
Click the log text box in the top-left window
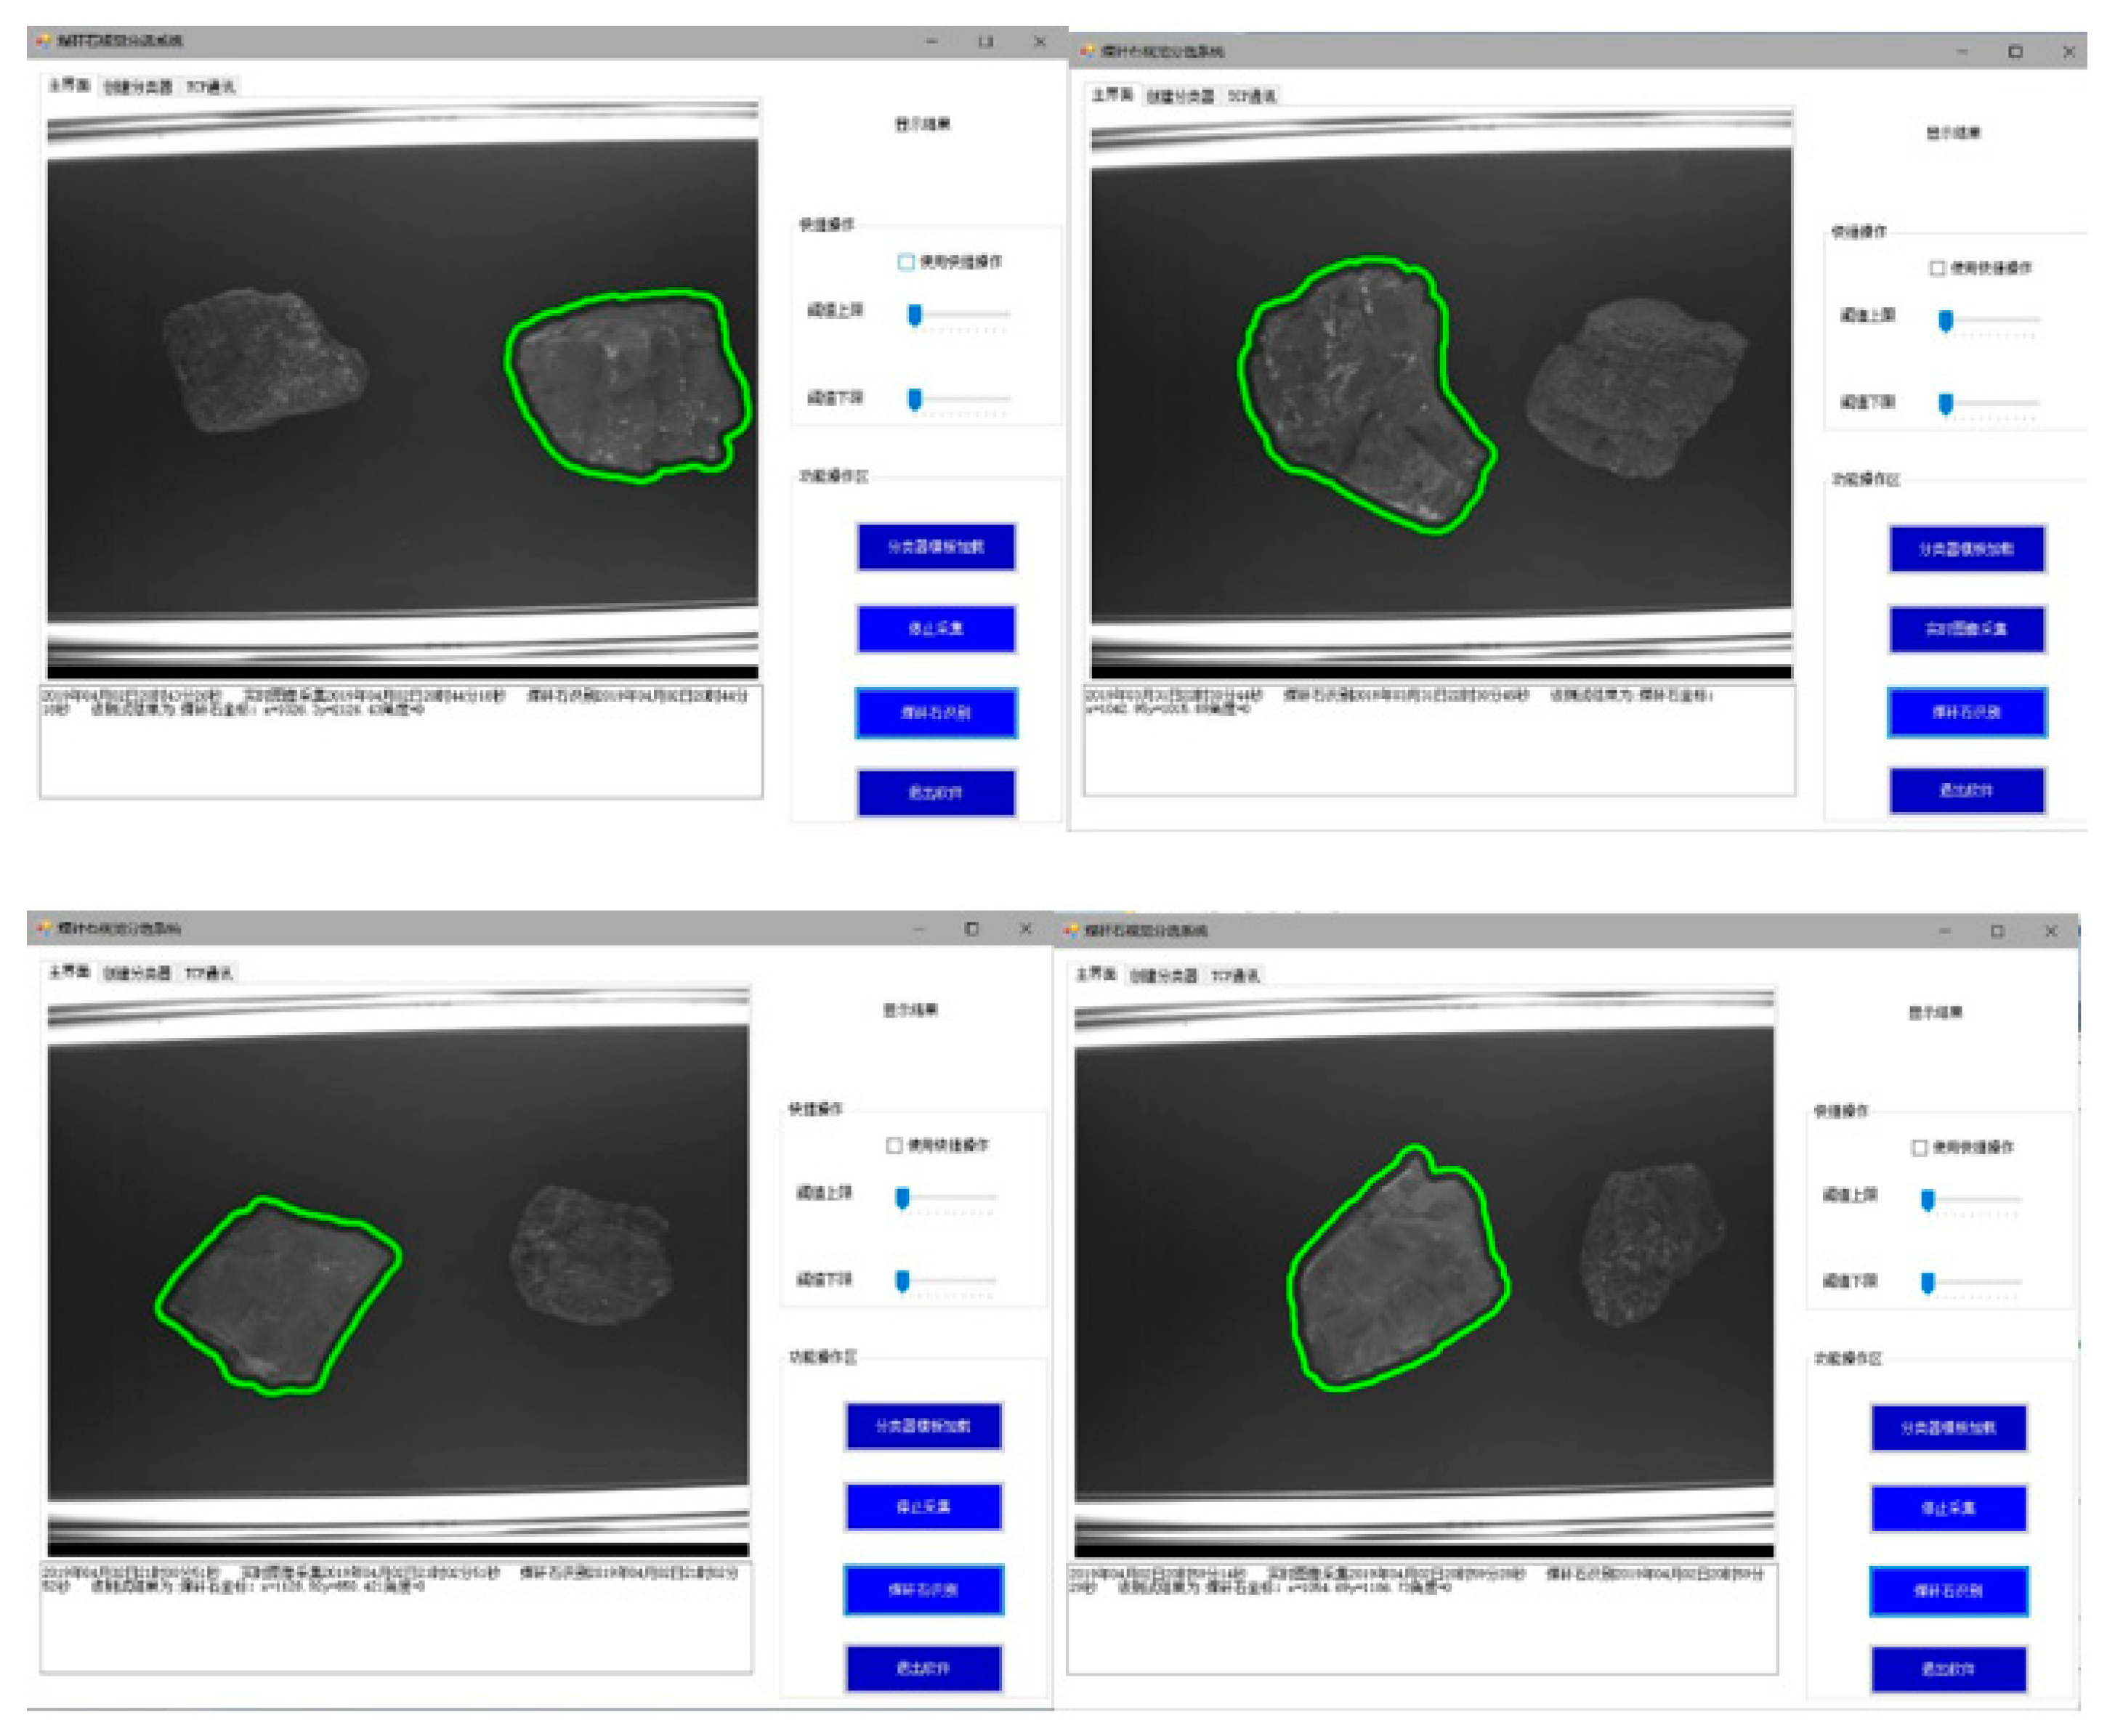[x=401, y=742]
